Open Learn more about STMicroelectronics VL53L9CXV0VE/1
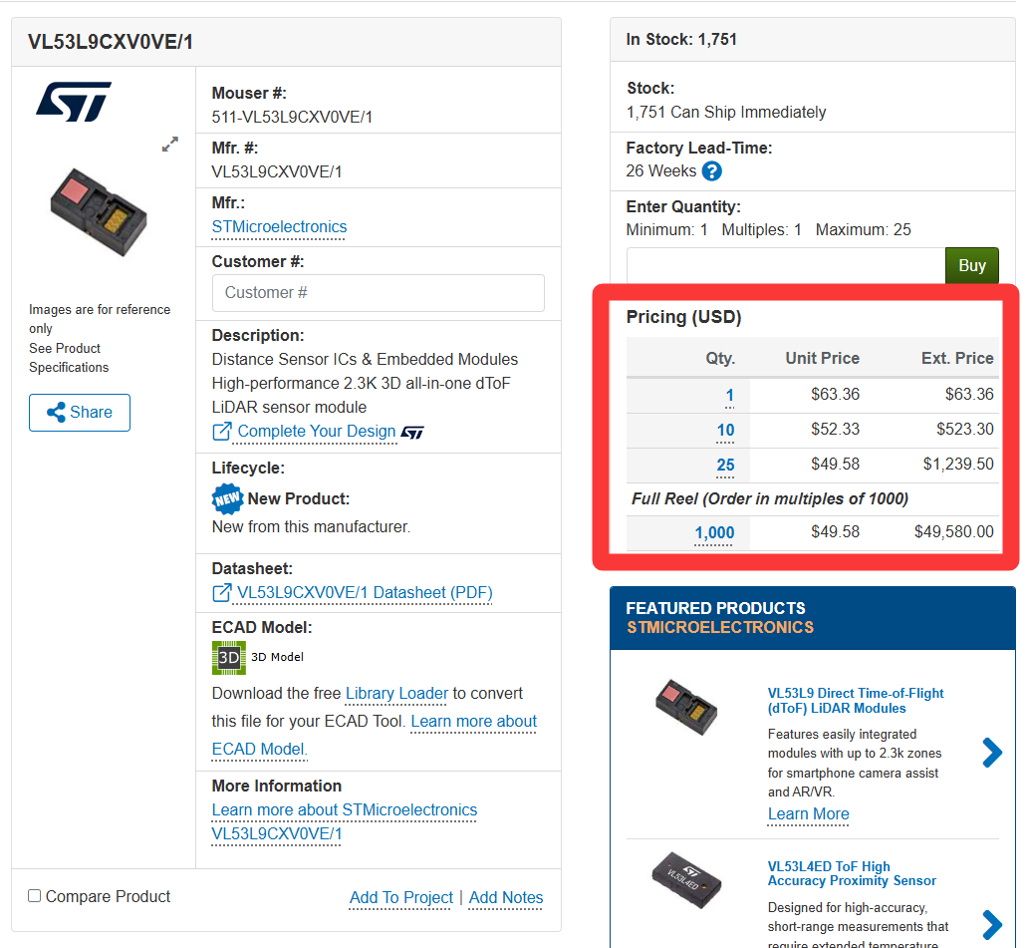1027x948 pixels. [x=344, y=822]
